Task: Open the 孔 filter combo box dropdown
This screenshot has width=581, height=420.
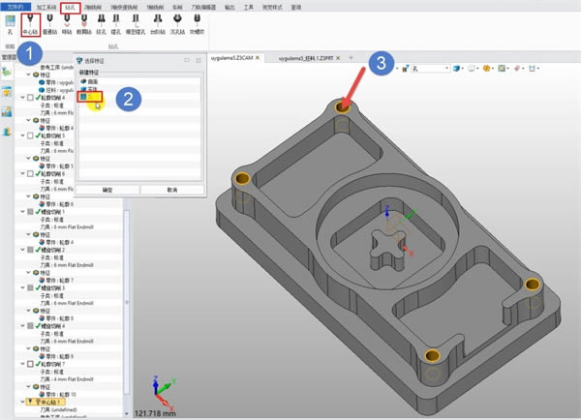Action: (x=446, y=68)
